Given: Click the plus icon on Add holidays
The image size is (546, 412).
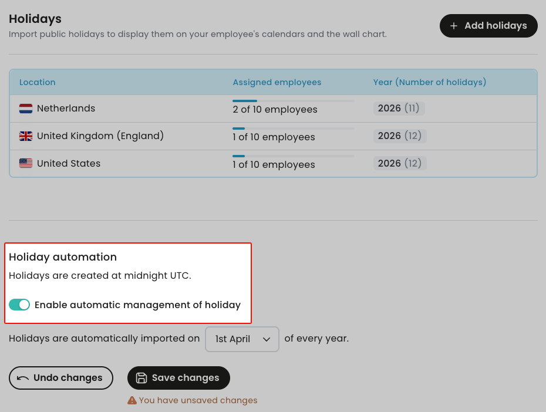Looking at the screenshot, I should (453, 26).
